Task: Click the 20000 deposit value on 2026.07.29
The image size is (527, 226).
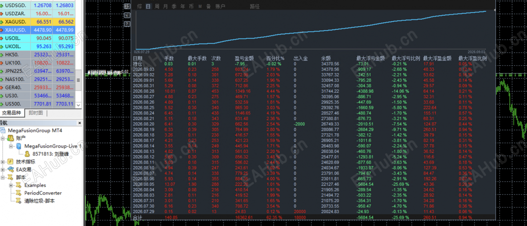Action: (x=299, y=211)
